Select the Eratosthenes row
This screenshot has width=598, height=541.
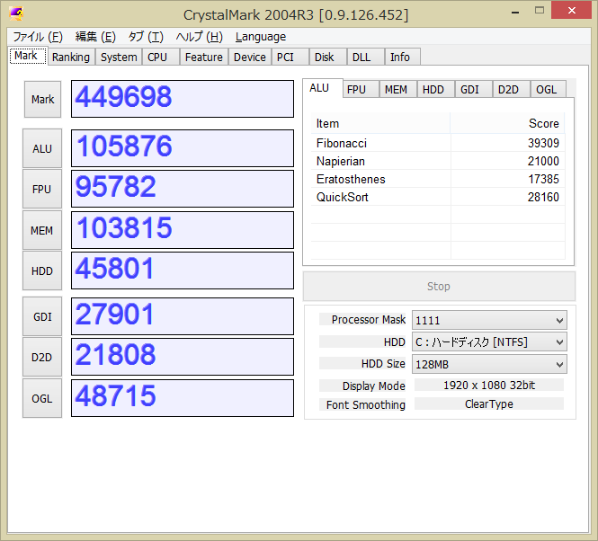pyautogui.click(x=438, y=179)
